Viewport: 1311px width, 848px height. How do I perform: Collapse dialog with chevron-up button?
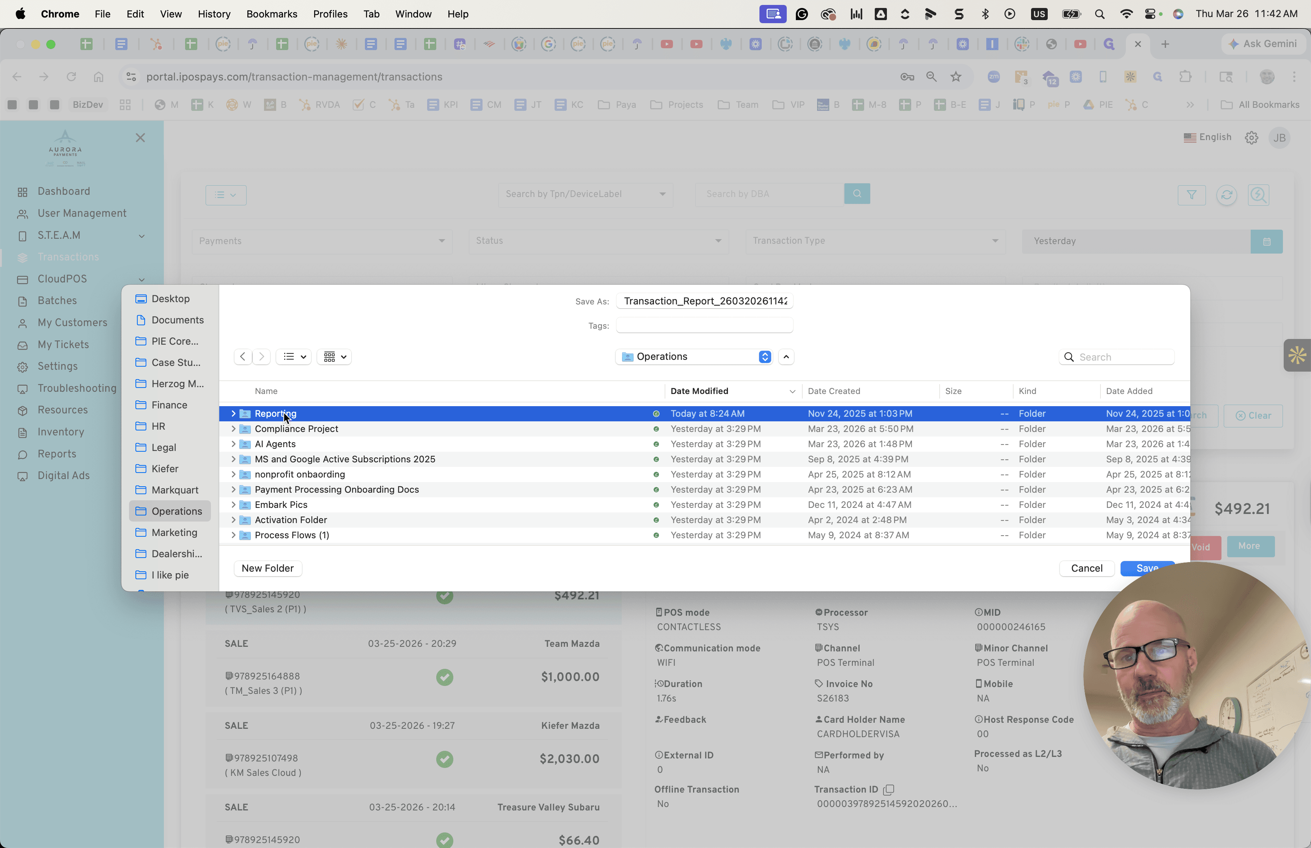pos(786,356)
